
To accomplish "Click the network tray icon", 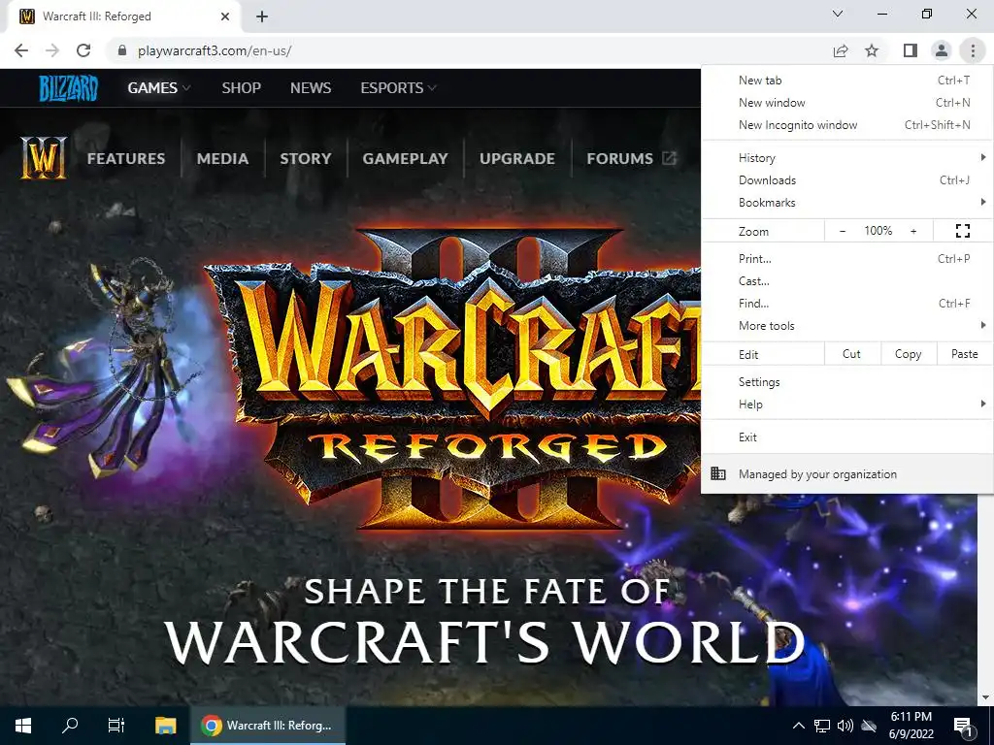I will (x=822, y=726).
